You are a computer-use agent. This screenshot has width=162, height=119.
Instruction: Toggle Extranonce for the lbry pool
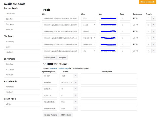pos(134,18)
